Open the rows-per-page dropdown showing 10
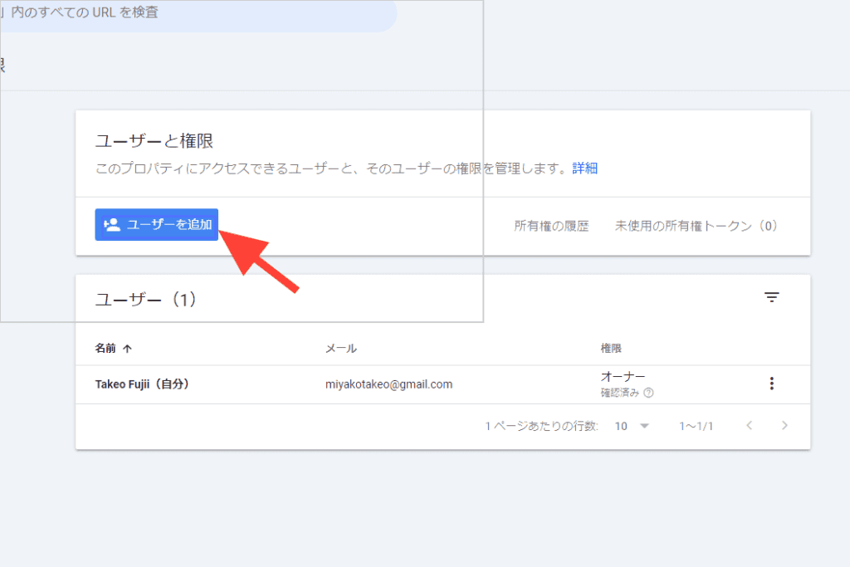 [632, 426]
